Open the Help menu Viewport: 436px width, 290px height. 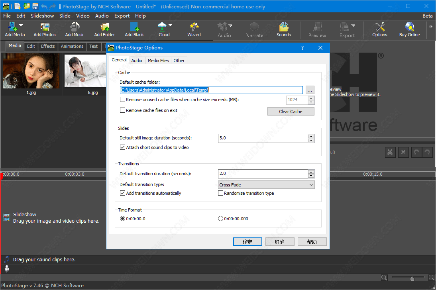pos(140,16)
